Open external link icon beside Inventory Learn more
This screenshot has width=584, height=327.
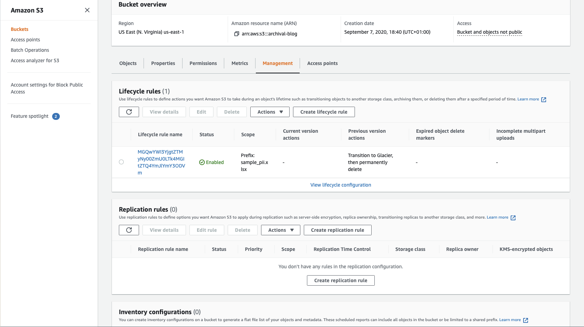[x=526, y=320]
